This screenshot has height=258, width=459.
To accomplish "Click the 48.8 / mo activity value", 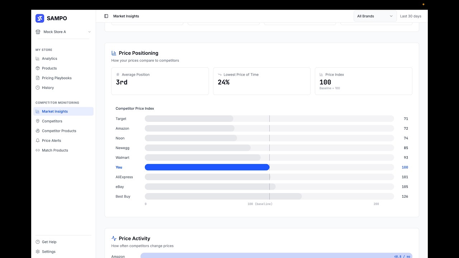I will click(402, 257).
